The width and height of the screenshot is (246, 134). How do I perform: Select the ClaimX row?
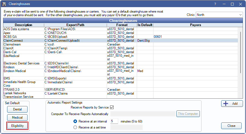(120, 48)
